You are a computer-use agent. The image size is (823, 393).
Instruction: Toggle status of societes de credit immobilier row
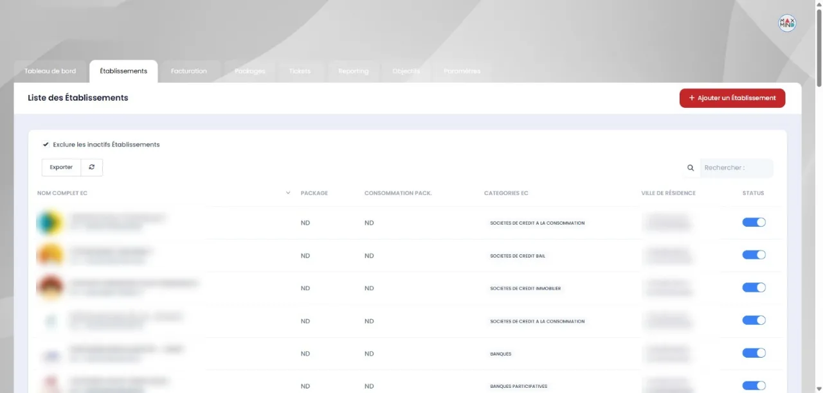754,288
